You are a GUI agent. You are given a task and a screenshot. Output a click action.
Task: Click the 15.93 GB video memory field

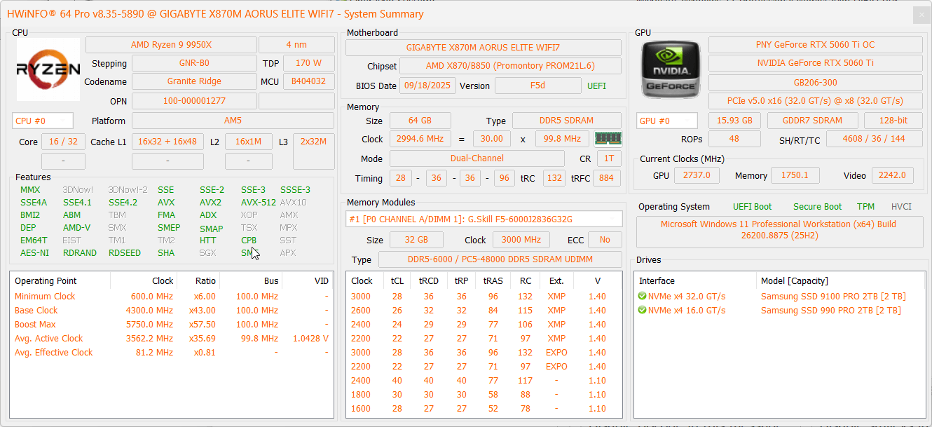(734, 120)
